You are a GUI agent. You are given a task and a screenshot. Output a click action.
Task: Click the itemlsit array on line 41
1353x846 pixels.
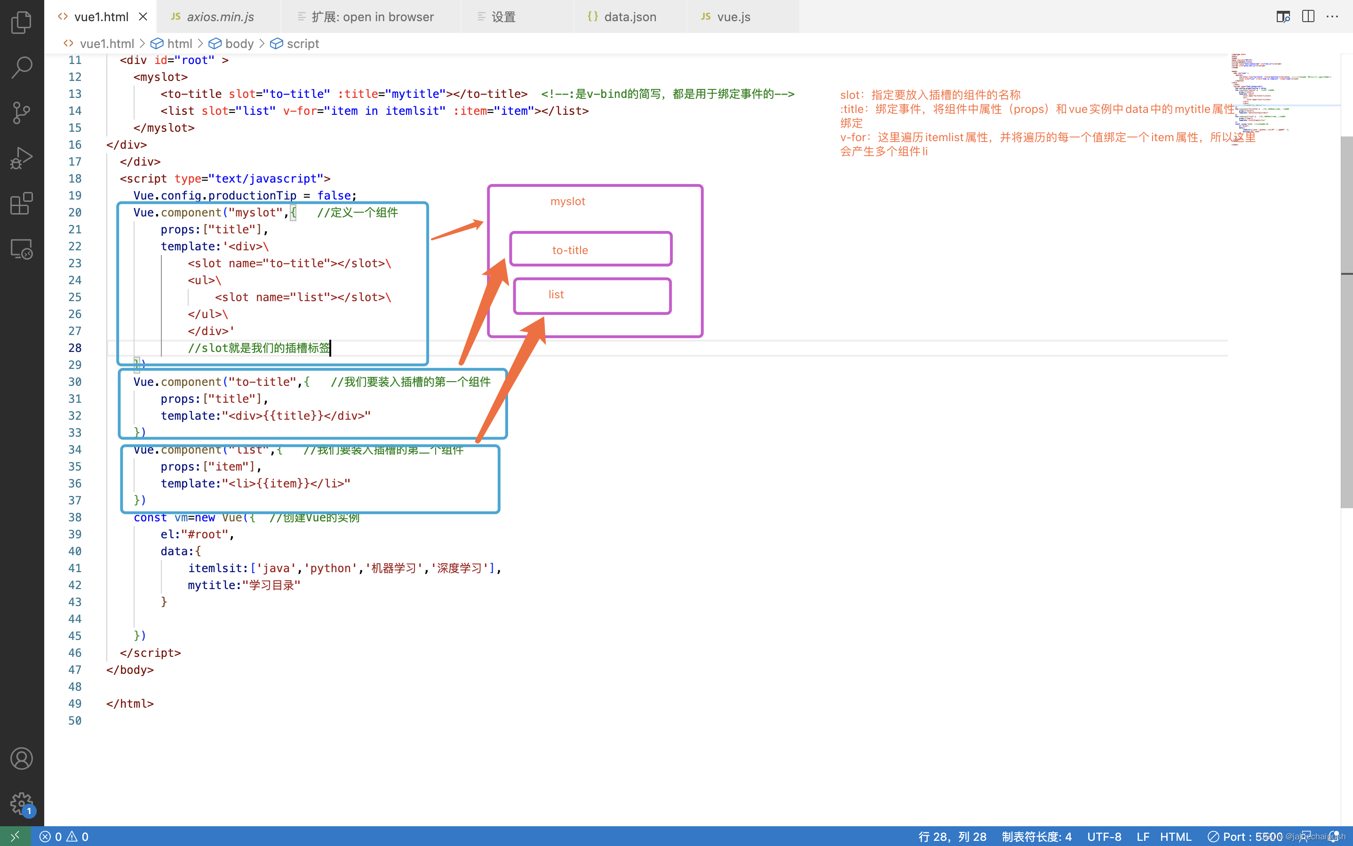coord(344,568)
